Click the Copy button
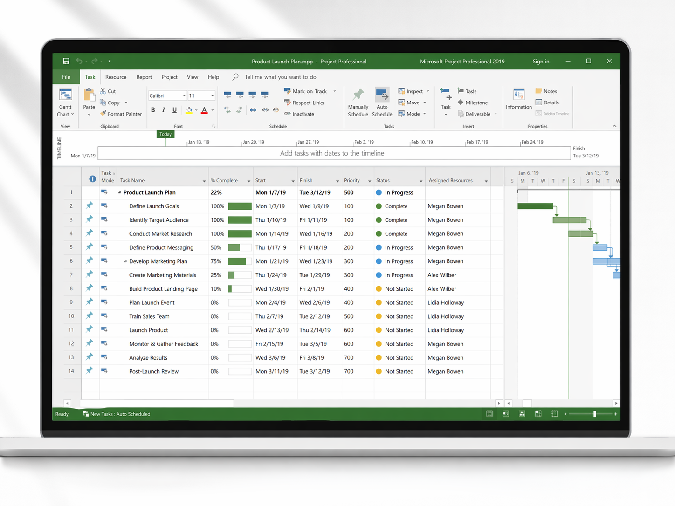Screen dimensions: 675x506 [x=110, y=103]
